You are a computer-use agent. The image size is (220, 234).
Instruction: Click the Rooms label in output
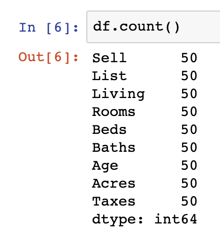[x=114, y=112]
